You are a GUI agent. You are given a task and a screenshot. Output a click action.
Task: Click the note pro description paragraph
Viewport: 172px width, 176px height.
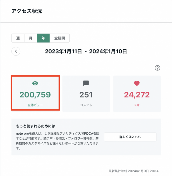(58, 141)
